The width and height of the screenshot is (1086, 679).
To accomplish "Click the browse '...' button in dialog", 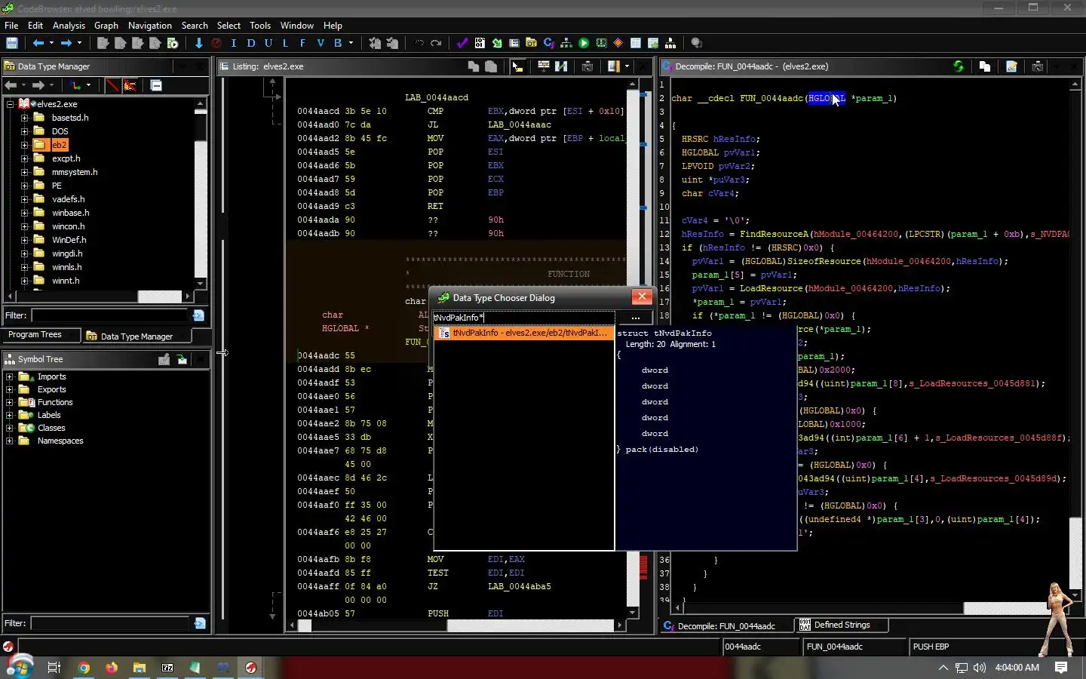I will 635,318.
